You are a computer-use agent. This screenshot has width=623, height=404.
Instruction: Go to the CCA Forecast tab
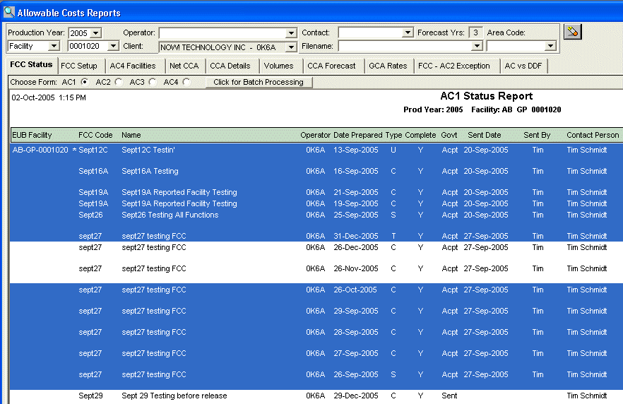click(x=331, y=66)
